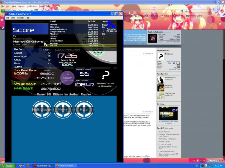Click the Help round button in game

click(x=84, y=109)
